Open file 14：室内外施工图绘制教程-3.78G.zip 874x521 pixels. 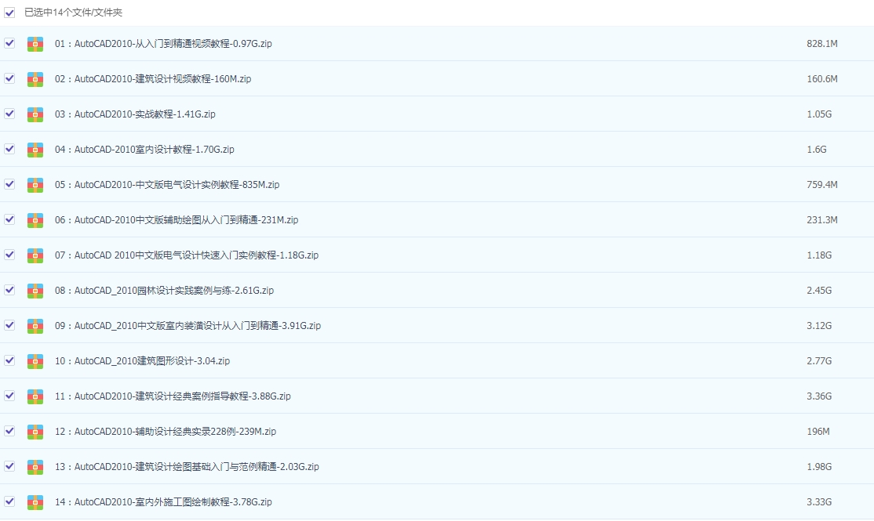pos(163,502)
